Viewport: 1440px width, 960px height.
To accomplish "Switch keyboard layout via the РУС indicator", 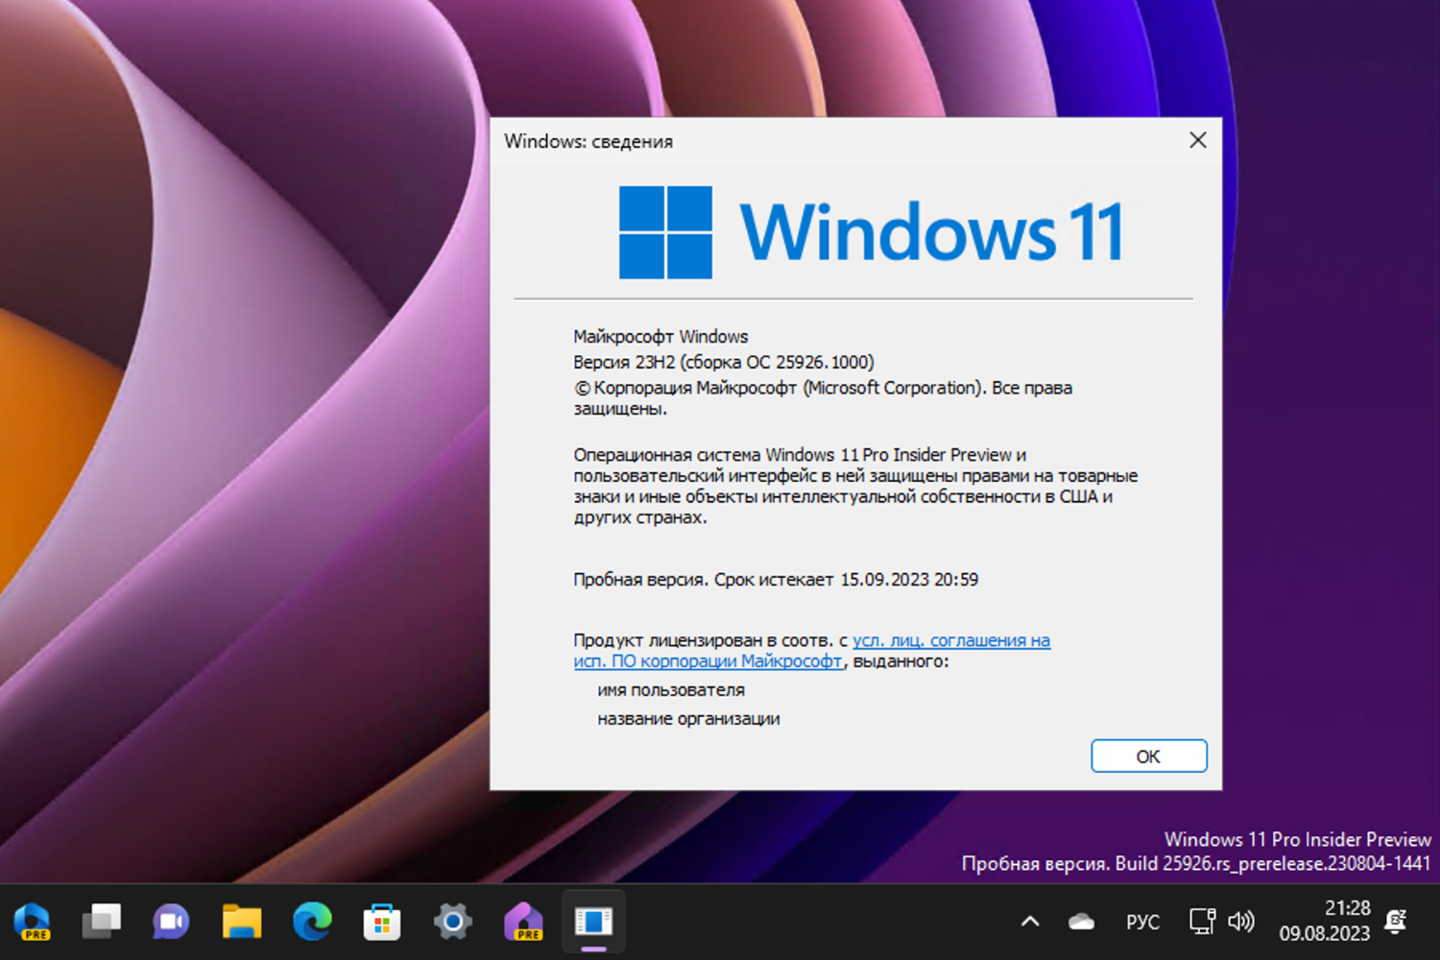I will point(1142,921).
